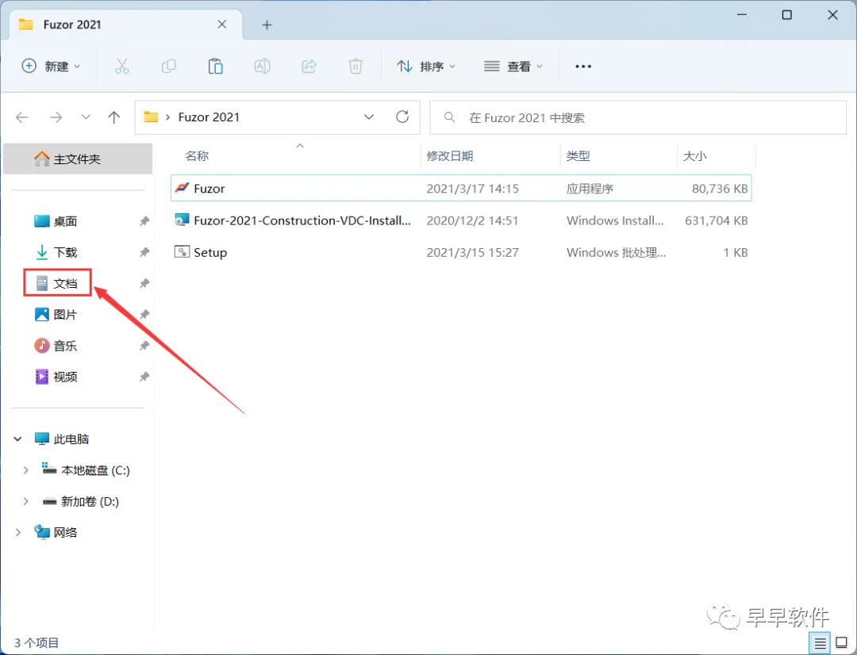Image resolution: width=857 pixels, height=655 pixels.
Task: Open 视频 in the sidebar
Action: 65,377
